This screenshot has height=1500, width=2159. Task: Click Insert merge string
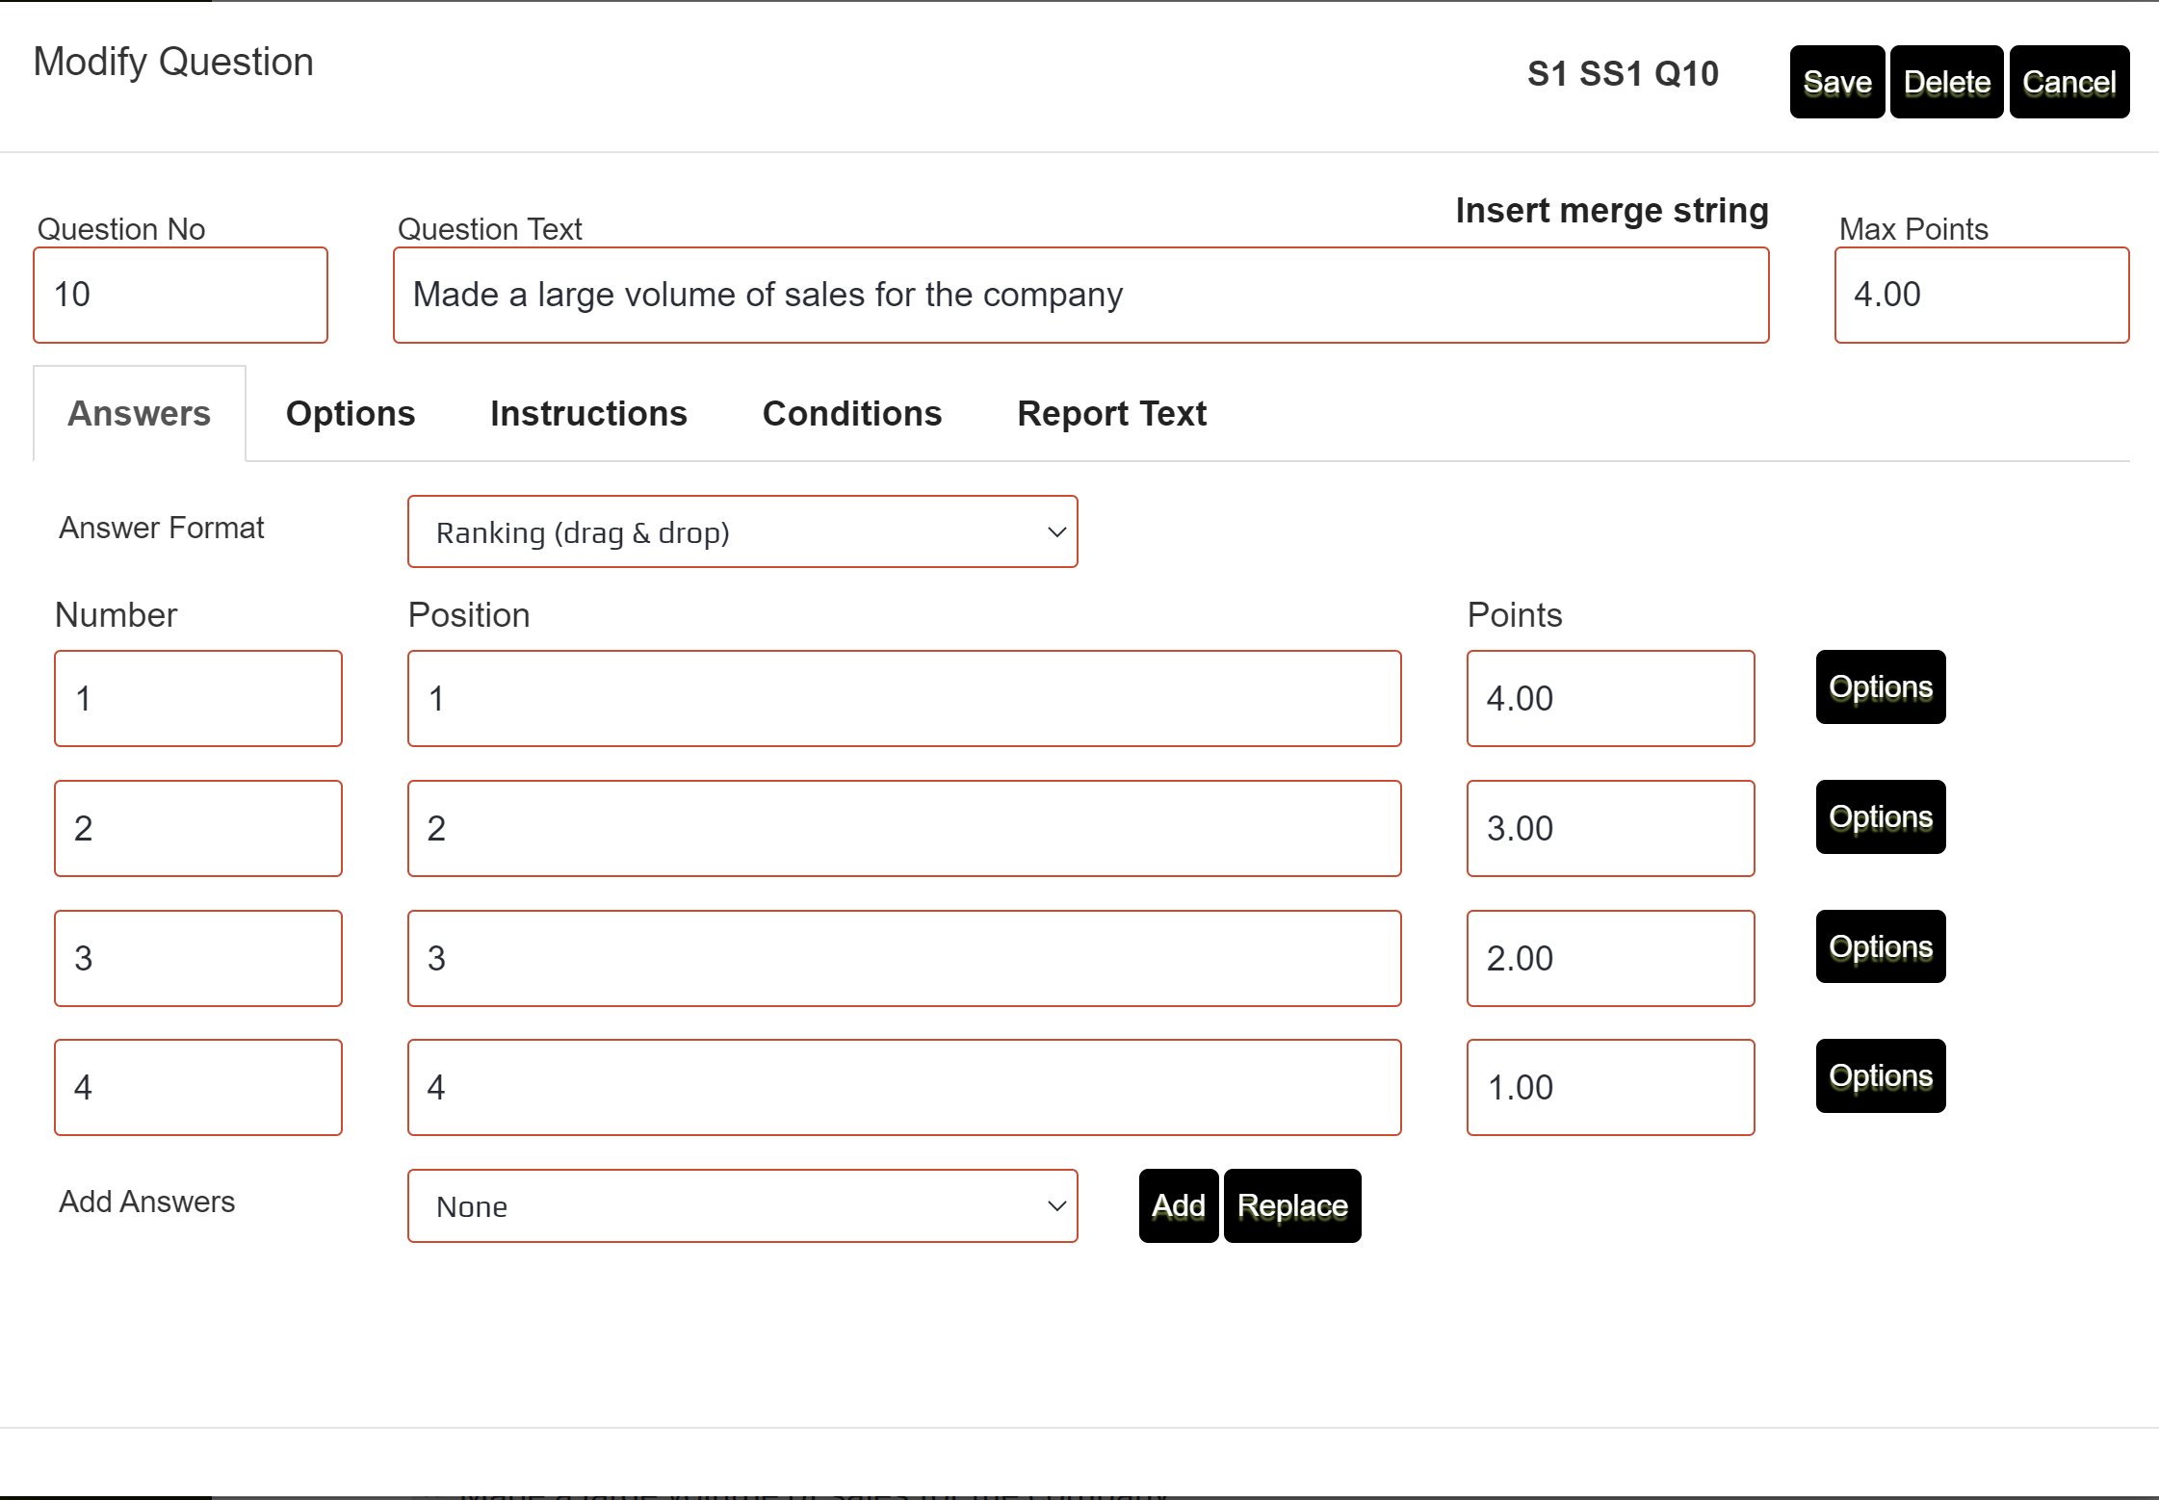[x=1611, y=210]
